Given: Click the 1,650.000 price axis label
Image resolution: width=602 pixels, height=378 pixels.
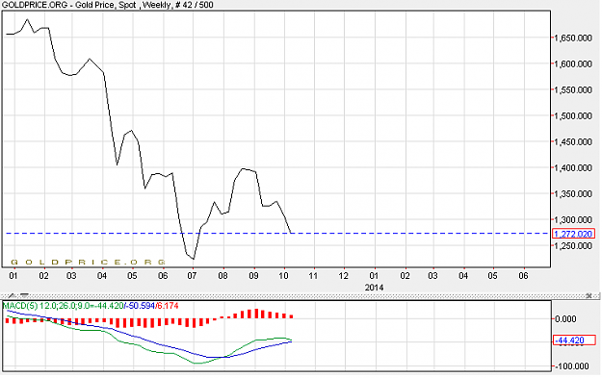Looking at the screenshot, I should tap(573, 38).
